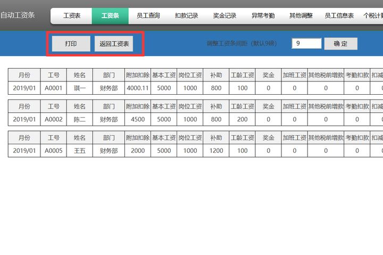Click the 1200 allowance cell for 王五
Screen dimensions: 383x255
coord(216,151)
